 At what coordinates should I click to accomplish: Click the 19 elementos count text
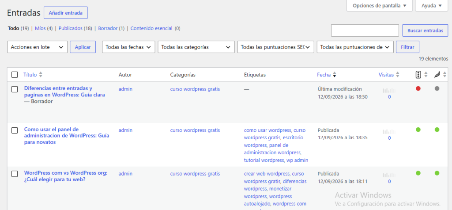click(433, 59)
